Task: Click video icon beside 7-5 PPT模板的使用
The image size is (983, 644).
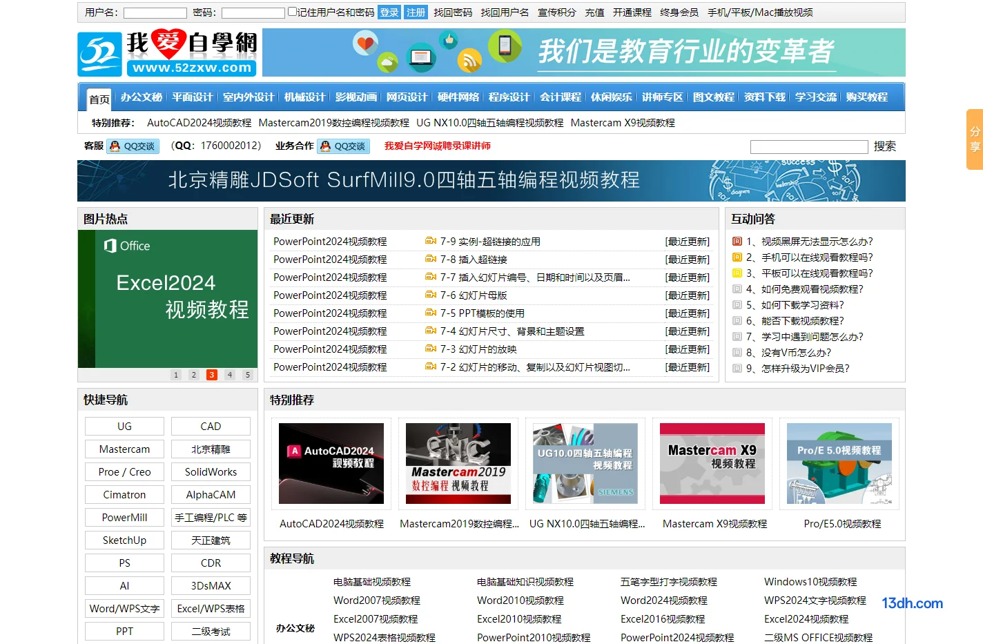Action: 431,313
